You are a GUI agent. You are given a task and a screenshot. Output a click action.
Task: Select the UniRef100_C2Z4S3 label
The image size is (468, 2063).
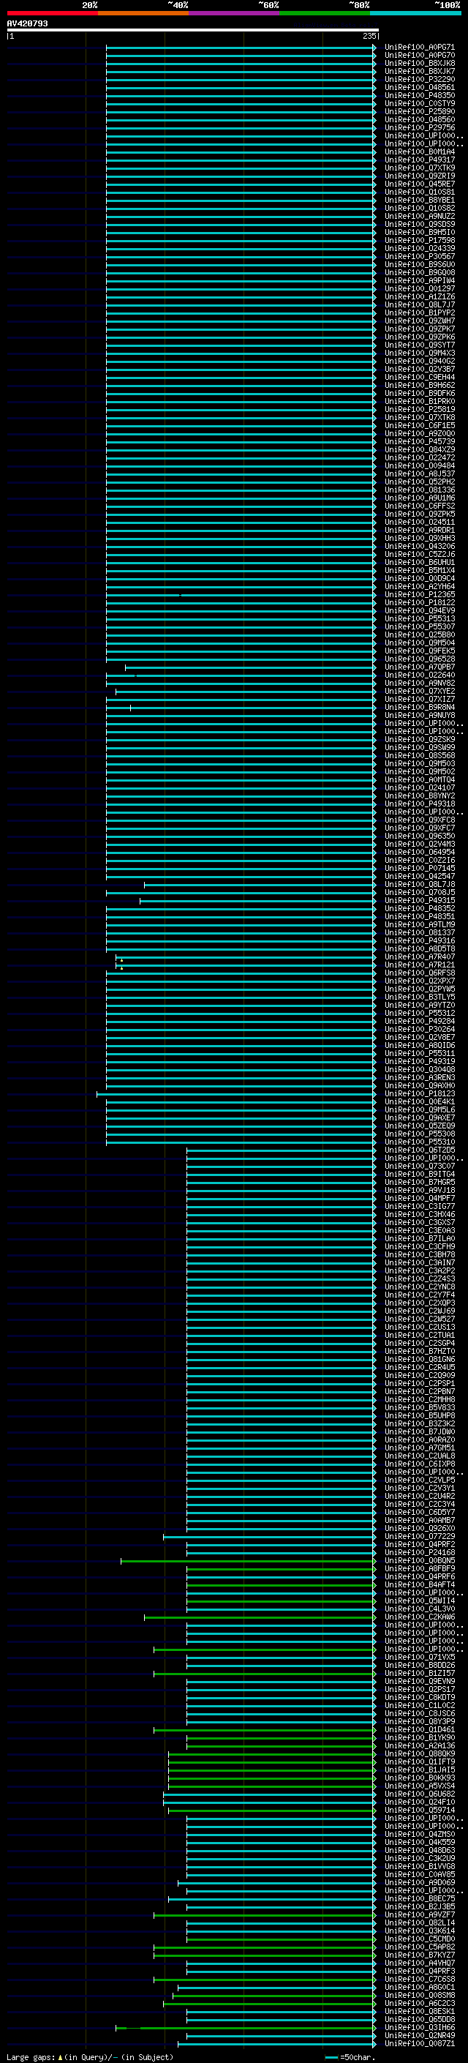[419, 1279]
